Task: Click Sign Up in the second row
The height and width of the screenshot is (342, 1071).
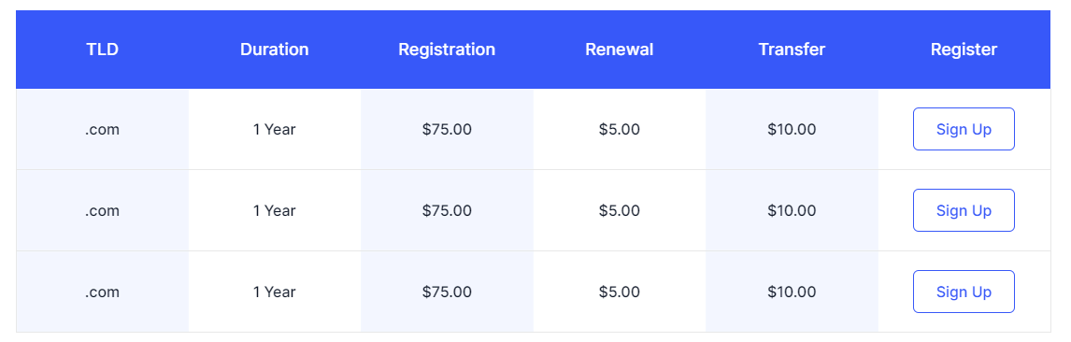Action: click(964, 210)
